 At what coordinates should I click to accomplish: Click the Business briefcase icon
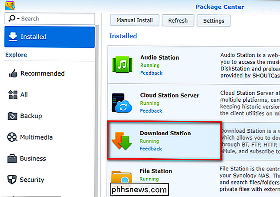point(12,158)
